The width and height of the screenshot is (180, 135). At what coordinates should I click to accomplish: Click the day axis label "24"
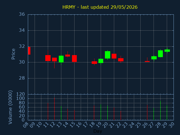pos(132,125)
